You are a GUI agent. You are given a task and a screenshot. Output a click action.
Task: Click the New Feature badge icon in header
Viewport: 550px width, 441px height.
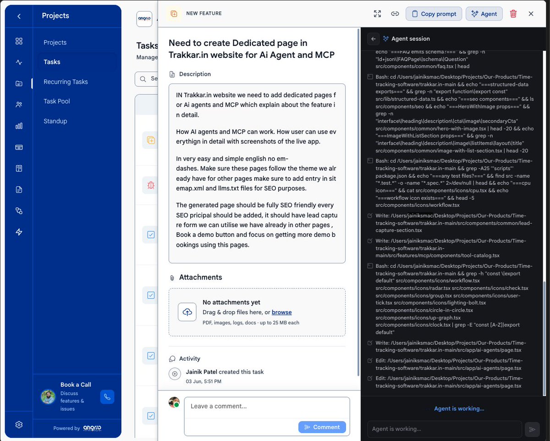click(x=174, y=14)
